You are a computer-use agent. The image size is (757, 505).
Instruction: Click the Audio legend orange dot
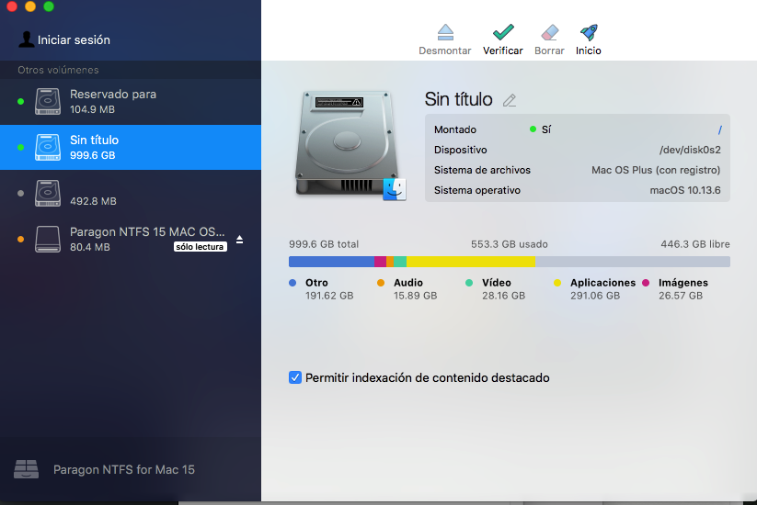[x=381, y=283]
